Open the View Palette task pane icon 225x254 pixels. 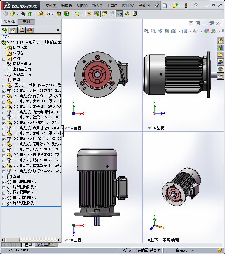(220, 62)
